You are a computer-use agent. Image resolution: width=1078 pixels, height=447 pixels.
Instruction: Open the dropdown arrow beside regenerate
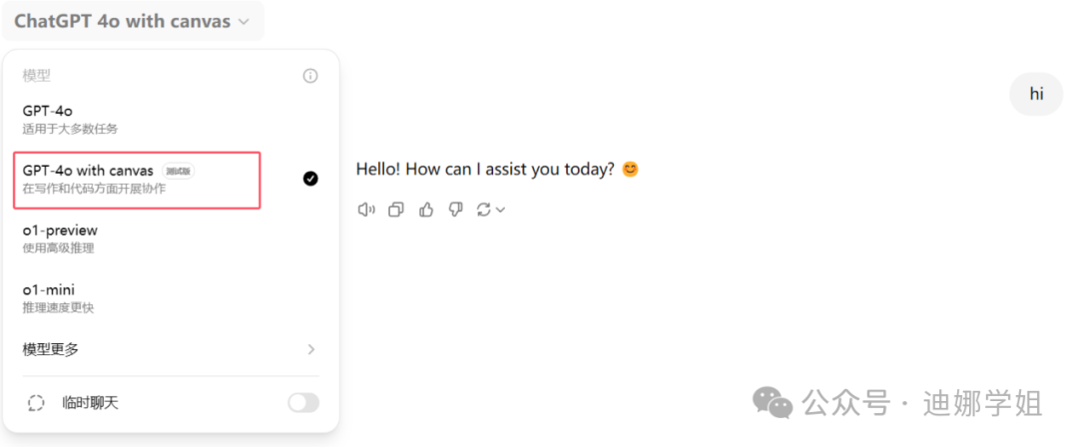[500, 210]
